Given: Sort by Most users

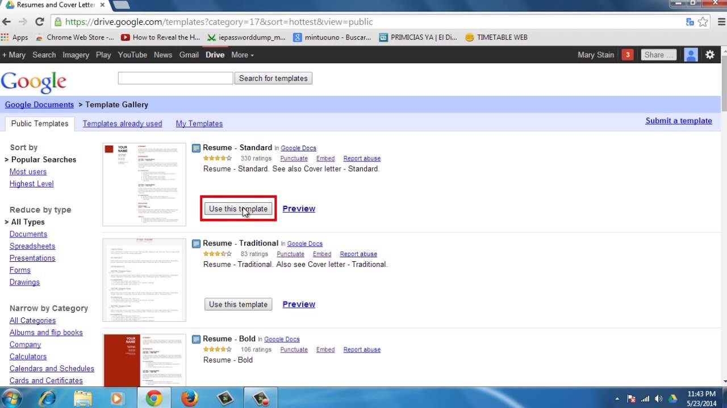Looking at the screenshot, I should (28, 172).
